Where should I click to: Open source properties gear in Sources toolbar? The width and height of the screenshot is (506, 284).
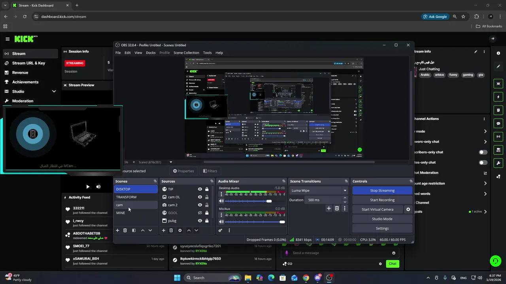(180, 230)
